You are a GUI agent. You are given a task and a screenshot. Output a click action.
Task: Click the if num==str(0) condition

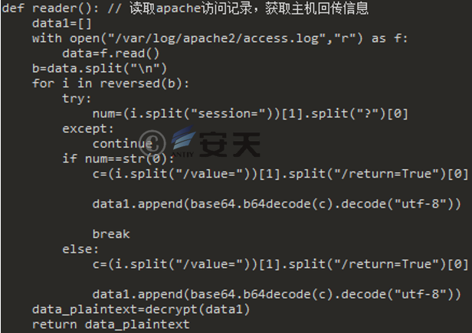click(118, 158)
